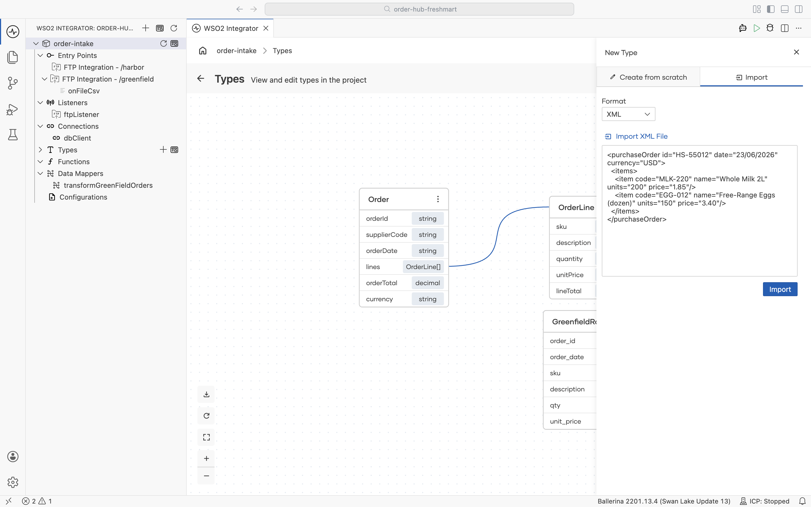Run the integration with play icon
The width and height of the screenshot is (811, 507).
click(756, 28)
